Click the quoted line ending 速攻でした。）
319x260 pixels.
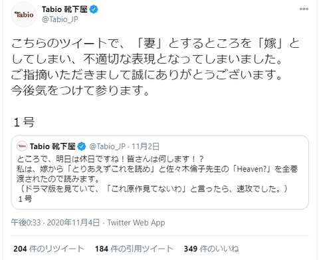pos(153,189)
